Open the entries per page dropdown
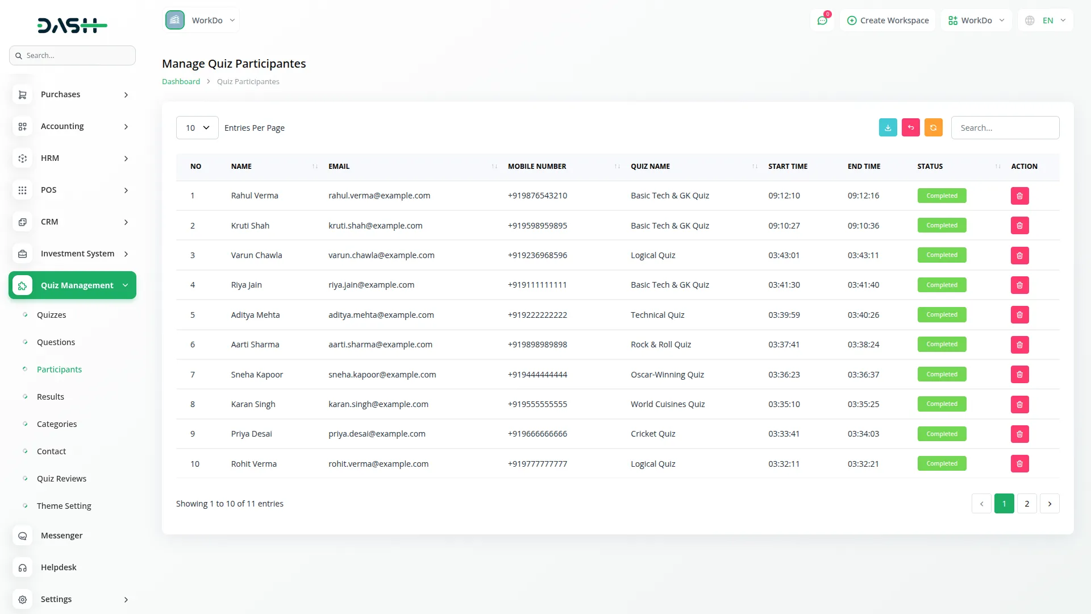The width and height of the screenshot is (1091, 614). coord(197,128)
